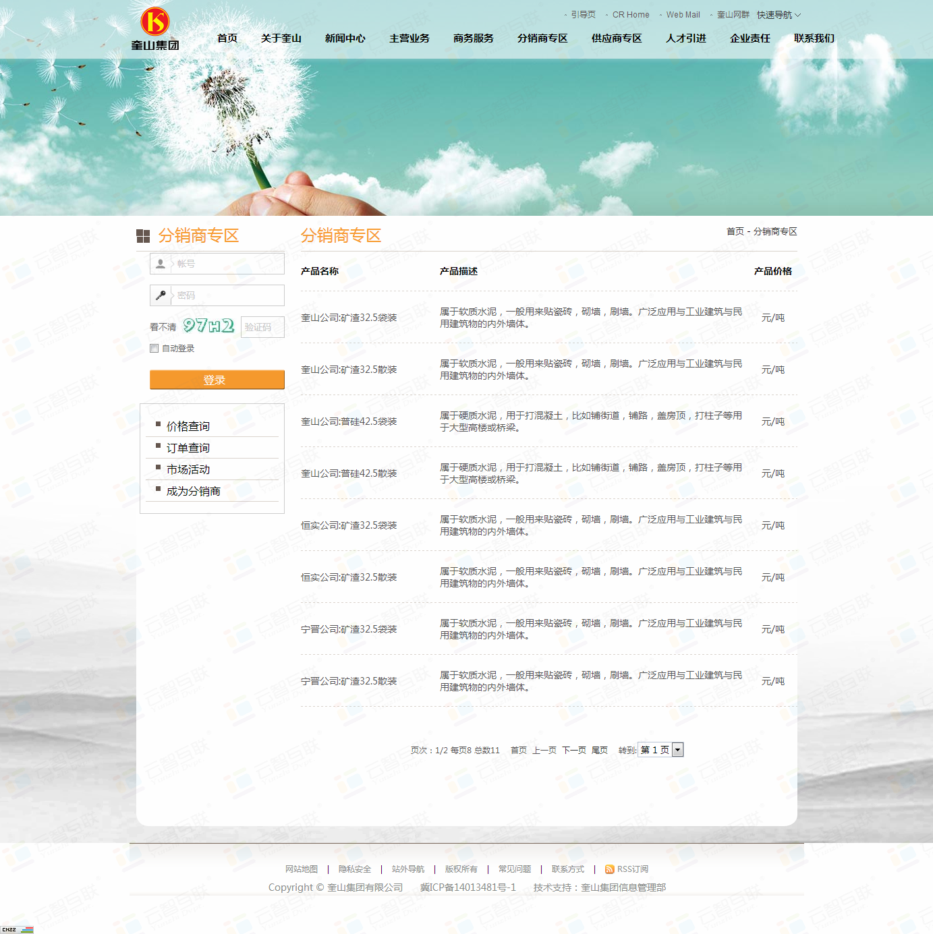Open product 恒实公司:矿渣32.5袋装
933x934 pixels.
coord(349,525)
